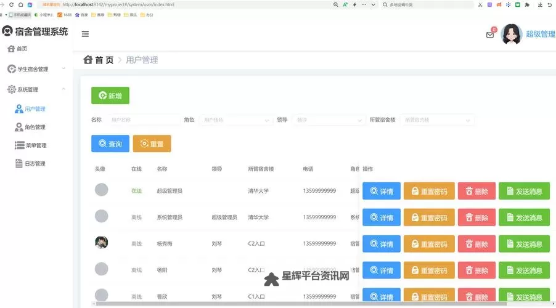Click the 宿舍管理系统 logo icon

pos(7,31)
